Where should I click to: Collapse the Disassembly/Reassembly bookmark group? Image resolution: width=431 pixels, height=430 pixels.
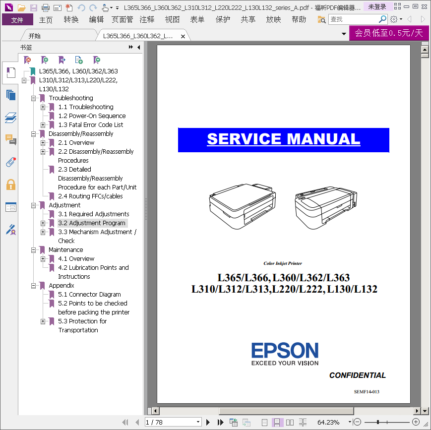tap(33, 134)
